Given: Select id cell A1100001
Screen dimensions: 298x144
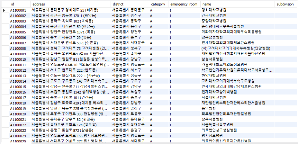Looking at the screenshot, I should [x=19, y=10].
